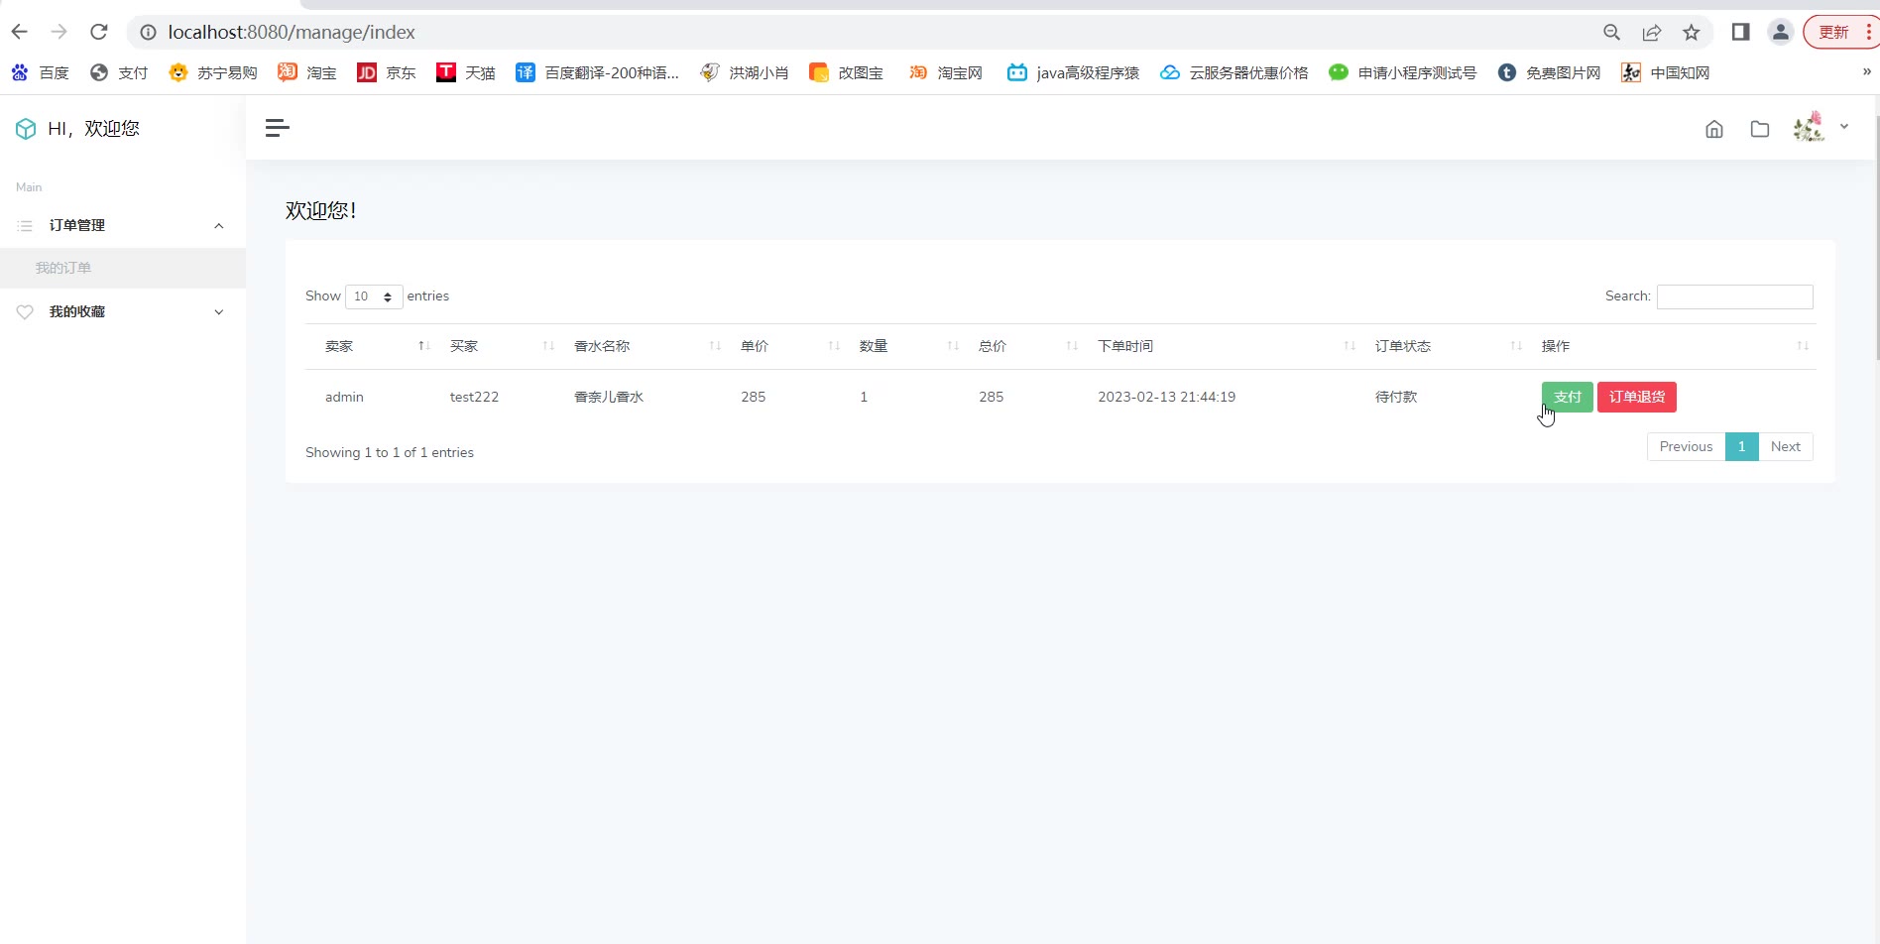1880x944 pixels.
Task: Open the browser zoom magnifier icon
Action: (1611, 33)
